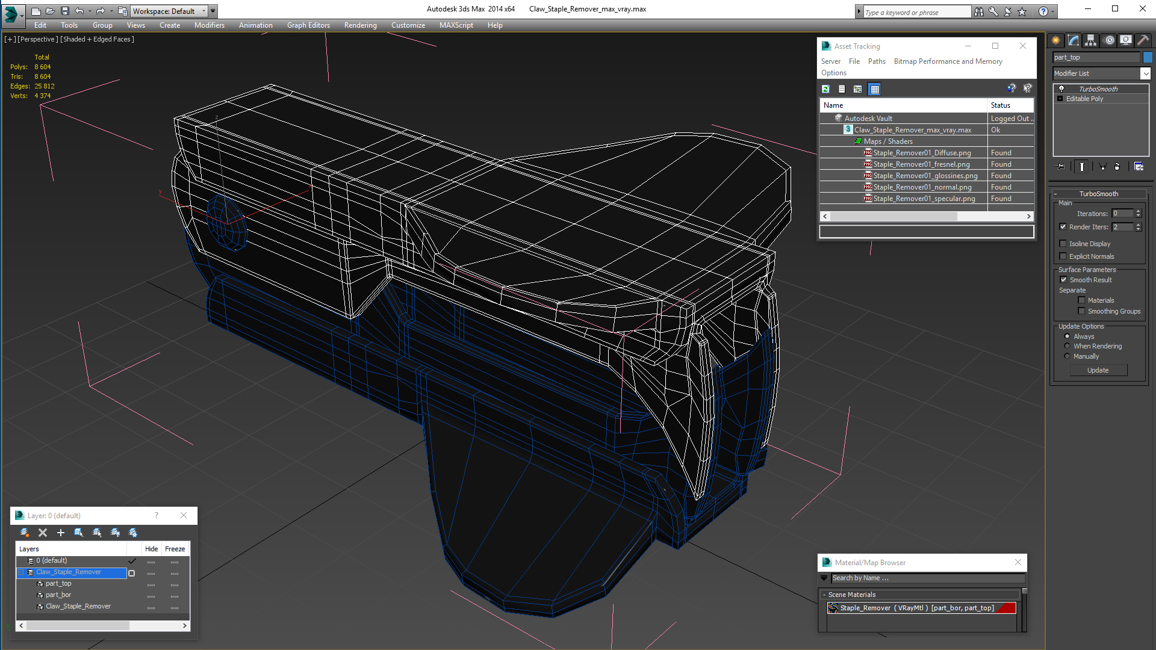
Task: Toggle Smooth Result checkbox
Action: point(1064,280)
